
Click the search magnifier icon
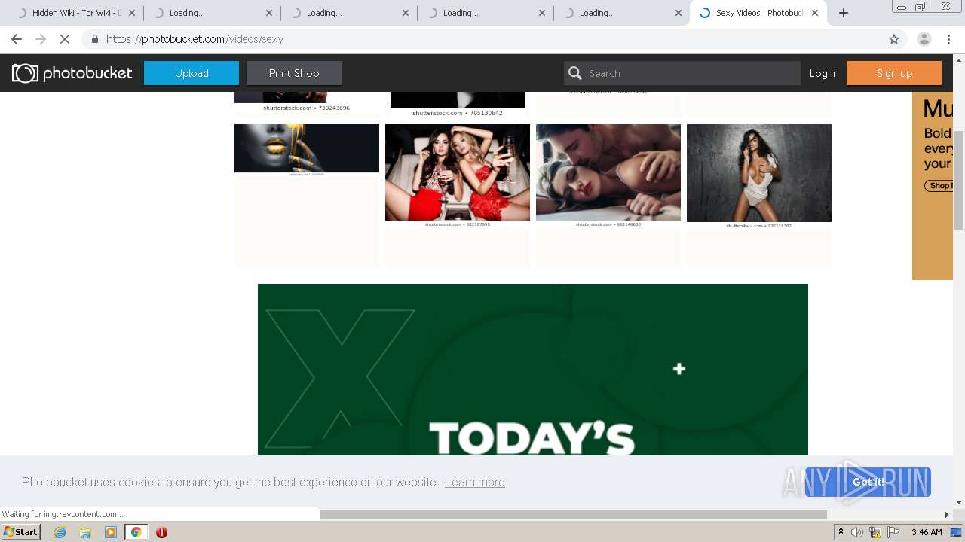pos(575,73)
